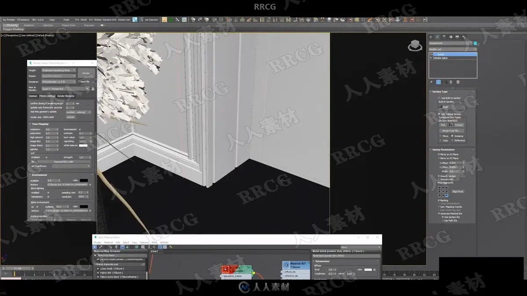527x296 pixels.
Task: Switch to the Common tab
Action: 33,96
